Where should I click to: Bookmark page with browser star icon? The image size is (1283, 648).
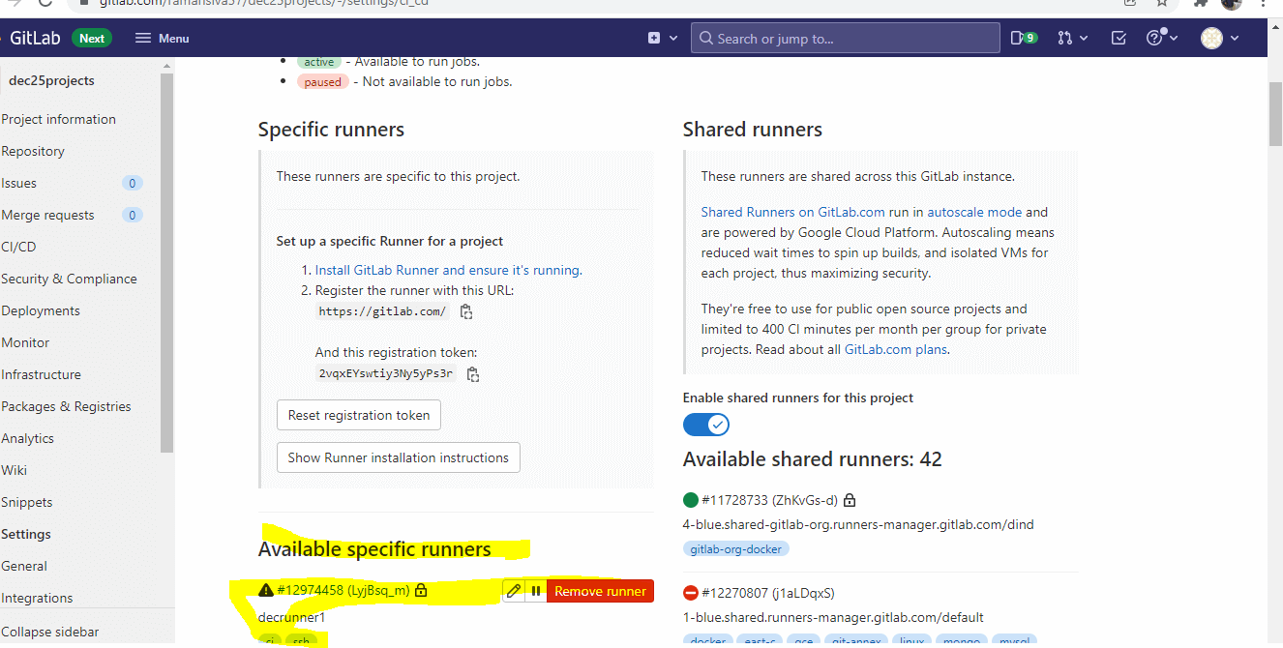coord(1162,3)
